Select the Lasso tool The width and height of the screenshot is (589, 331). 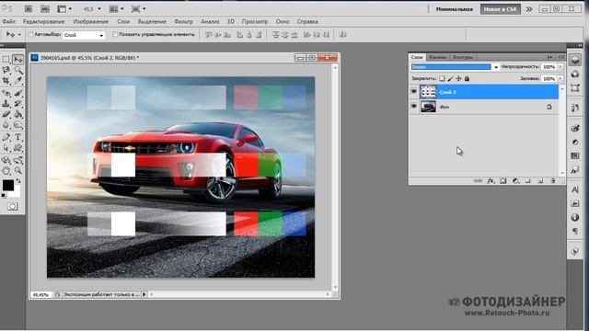(x=6, y=70)
